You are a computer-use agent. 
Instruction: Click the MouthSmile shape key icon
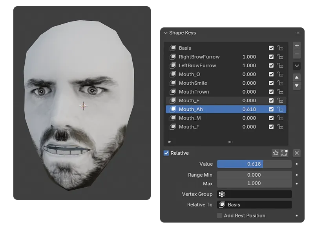[x=173, y=83]
